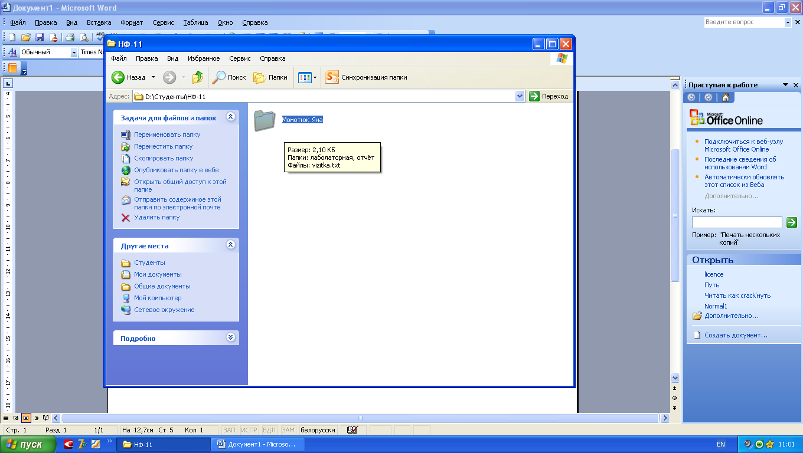Open the Приступая к работе pane menu

point(785,85)
